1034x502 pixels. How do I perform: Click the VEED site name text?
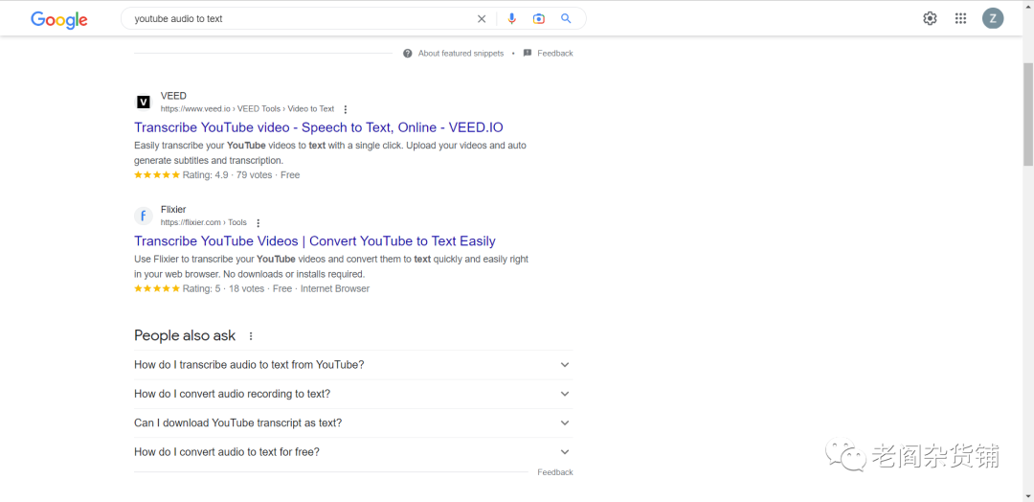pos(173,96)
